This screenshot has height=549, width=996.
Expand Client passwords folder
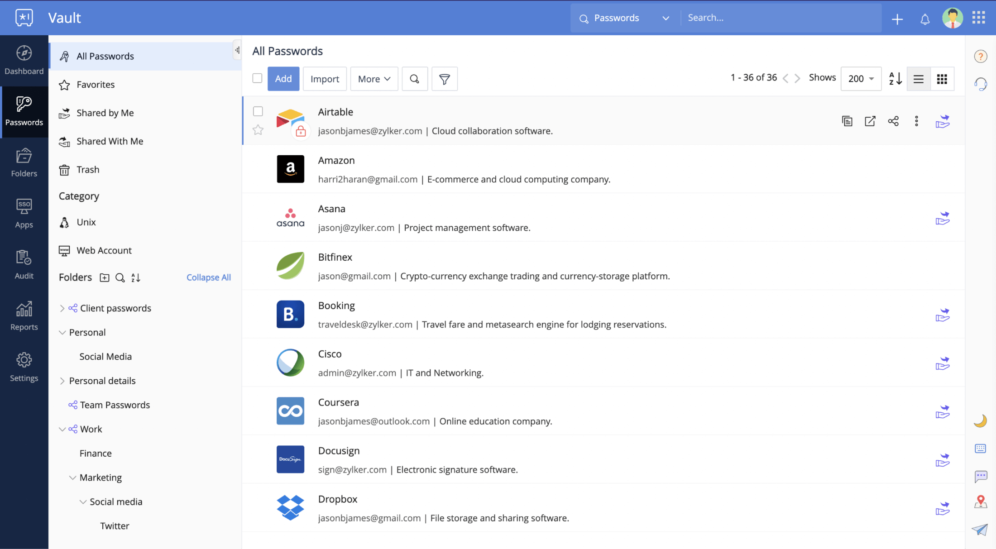[62, 308]
